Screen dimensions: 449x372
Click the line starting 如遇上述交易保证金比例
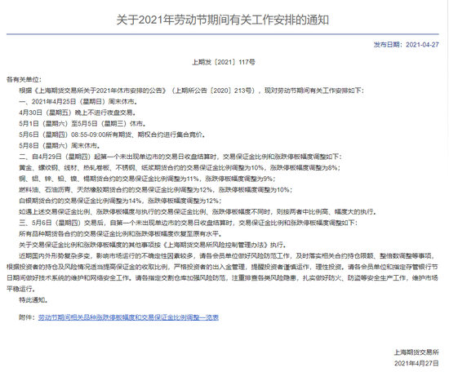point(198,212)
